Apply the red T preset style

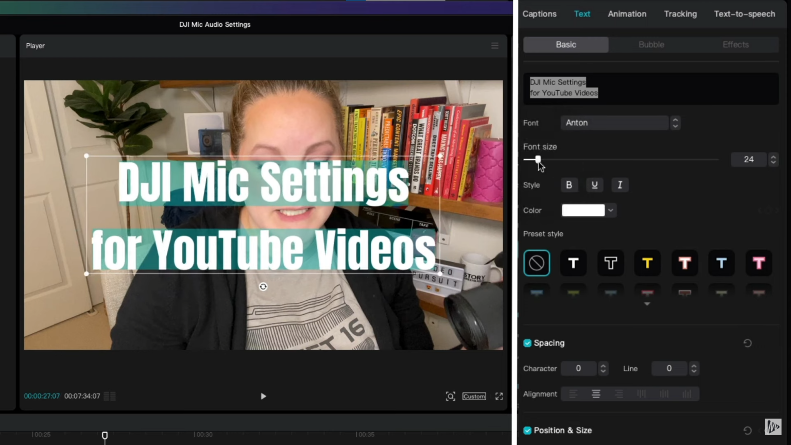coord(684,263)
